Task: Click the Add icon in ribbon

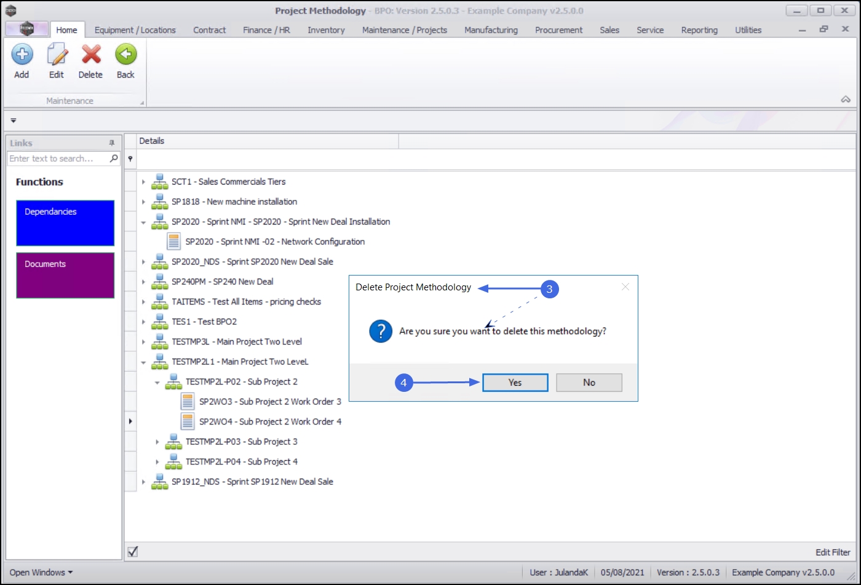Action: 22,55
